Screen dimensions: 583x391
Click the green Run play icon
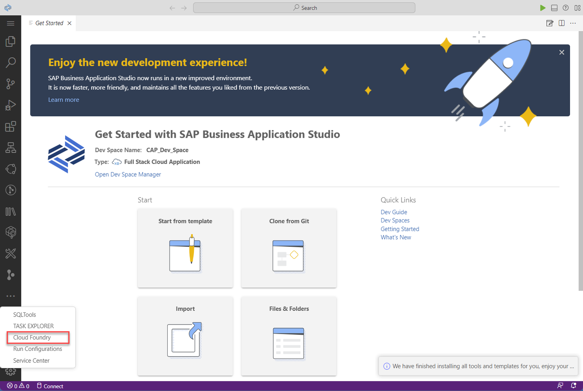543,8
